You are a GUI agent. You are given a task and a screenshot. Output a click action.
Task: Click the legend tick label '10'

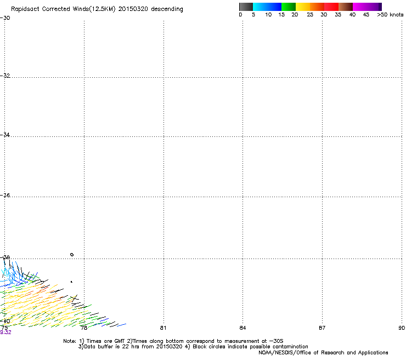(268, 15)
